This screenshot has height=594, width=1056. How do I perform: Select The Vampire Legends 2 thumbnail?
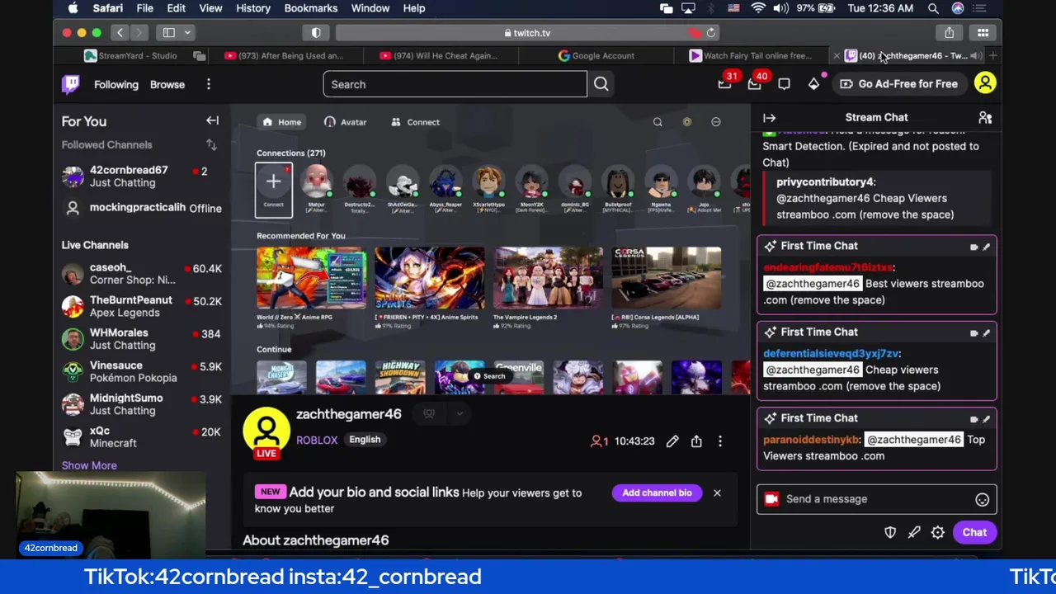click(x=548, y=278)
